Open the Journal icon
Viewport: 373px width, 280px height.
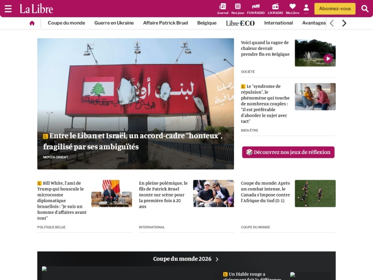click(222, 9)
